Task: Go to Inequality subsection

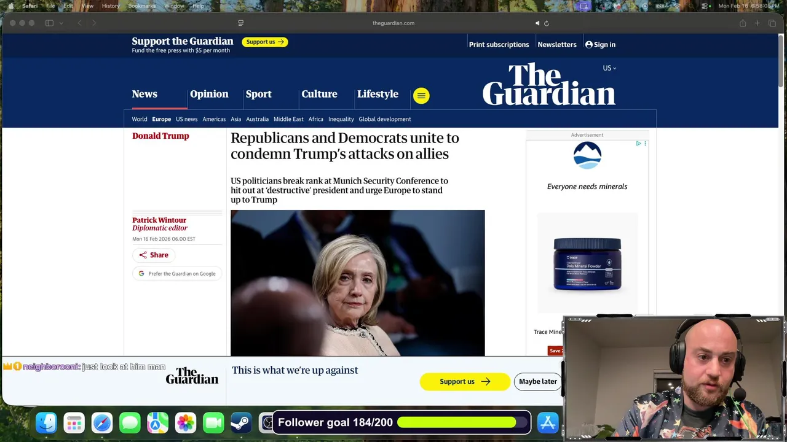Action: coord(341,119)
